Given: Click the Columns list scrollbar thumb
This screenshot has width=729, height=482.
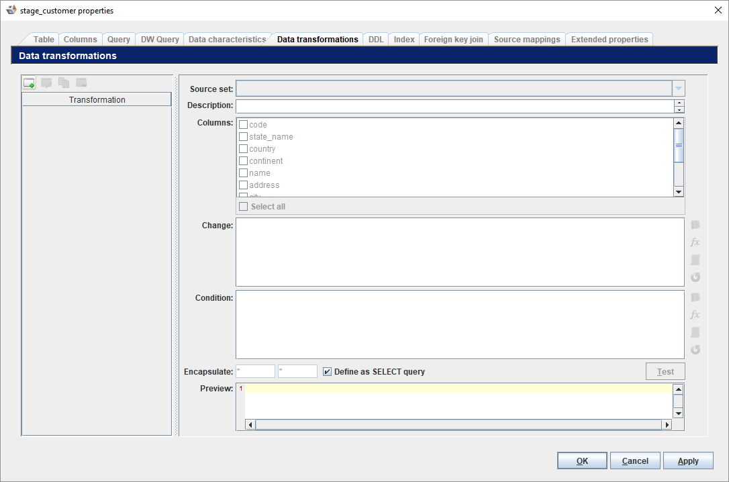Looking at the screenshot, I should [x=679, y=146].
